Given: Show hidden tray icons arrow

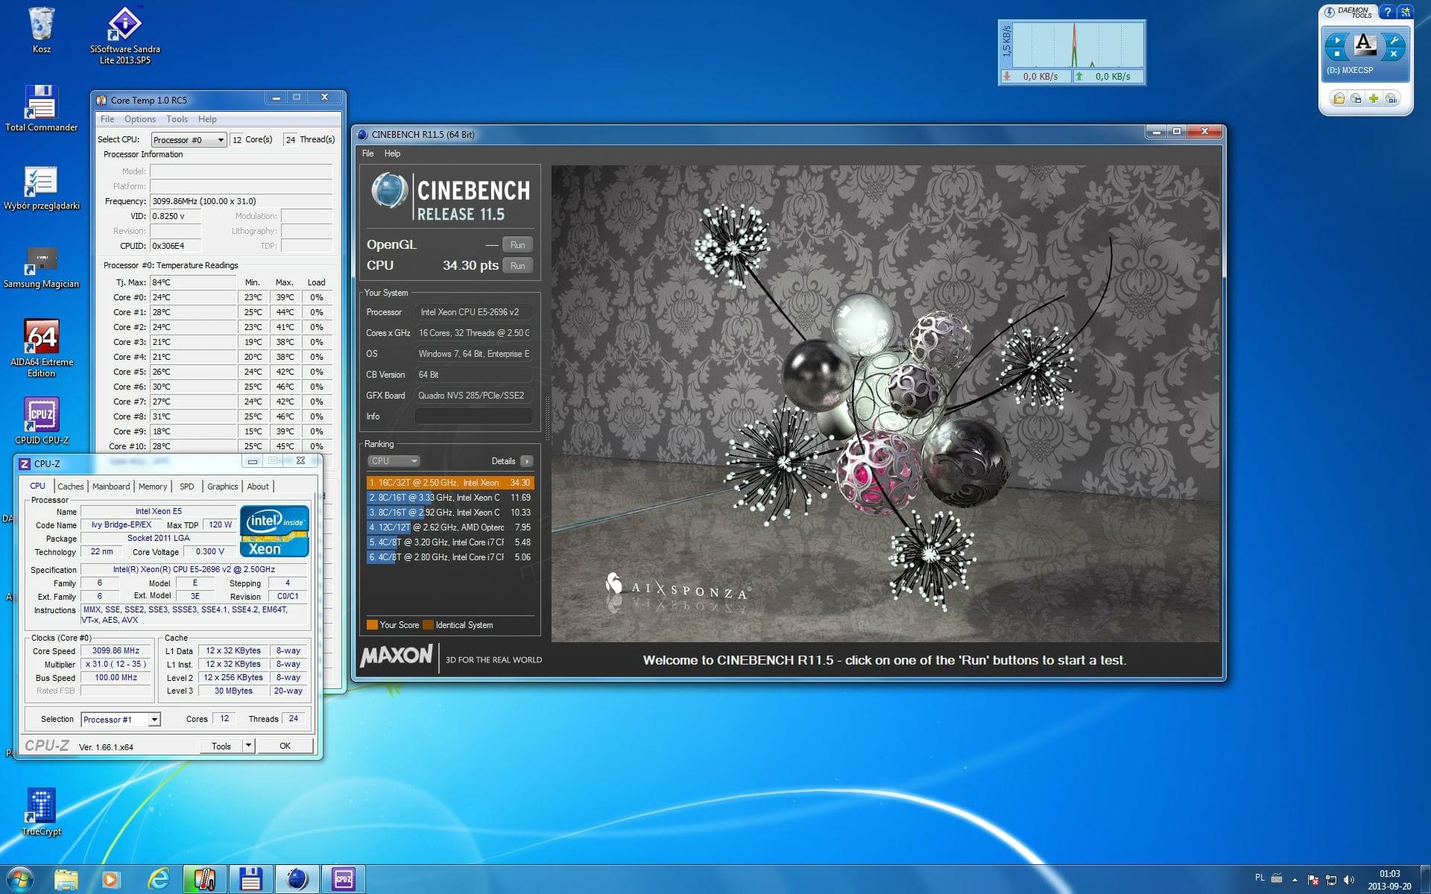Looking at the screenshot, I should 1295,880.
